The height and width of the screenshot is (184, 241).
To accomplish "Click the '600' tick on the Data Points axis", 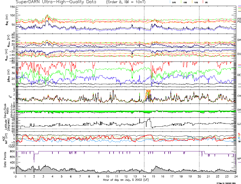I will coord(12,157).
